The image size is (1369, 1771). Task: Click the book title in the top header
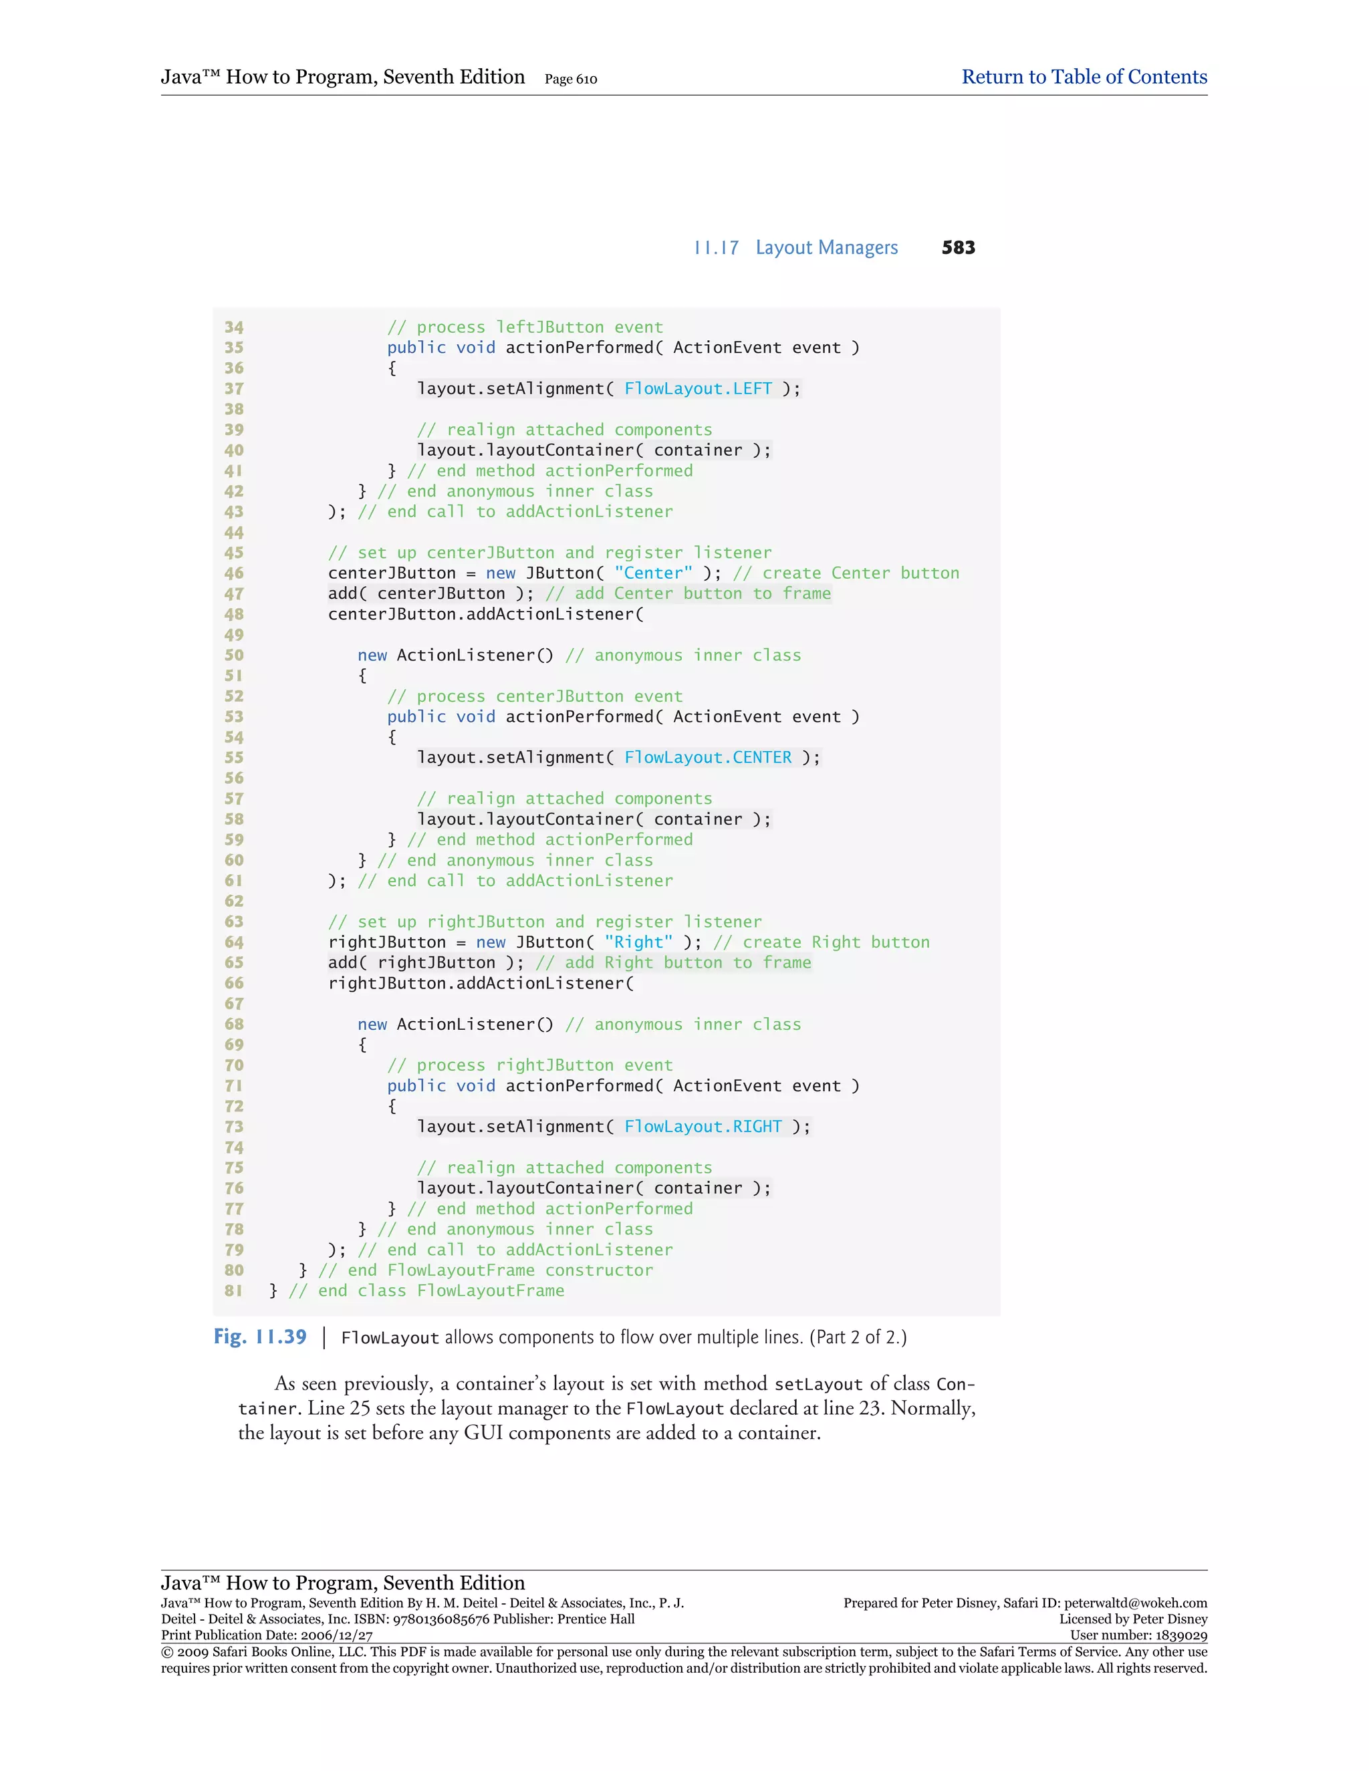click(342, 77)
